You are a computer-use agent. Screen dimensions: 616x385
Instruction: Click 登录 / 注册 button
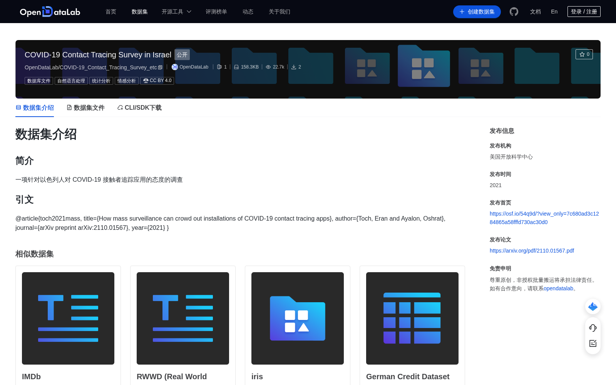pos(584,12)
